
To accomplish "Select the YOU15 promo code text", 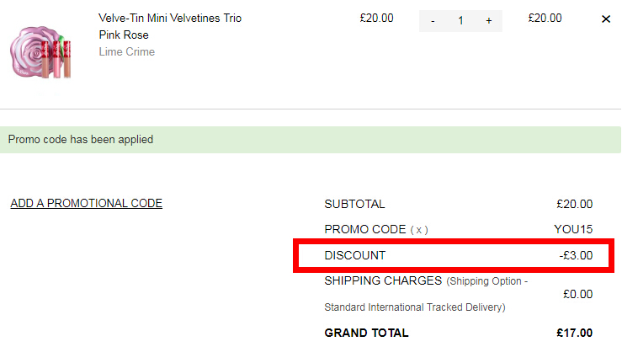I will point(573,229).
